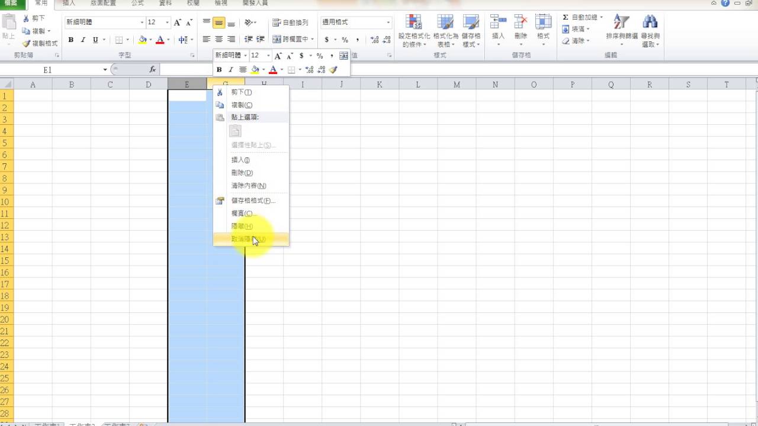The image size is (758, 426).
Task: Apply comma style in ribbon
Action: [x=357, y=40]
